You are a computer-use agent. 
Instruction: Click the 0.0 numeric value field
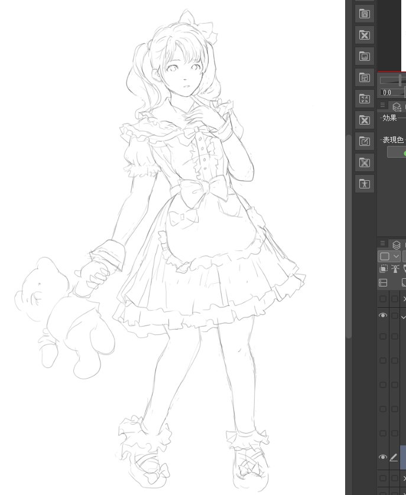click(392, 93)
